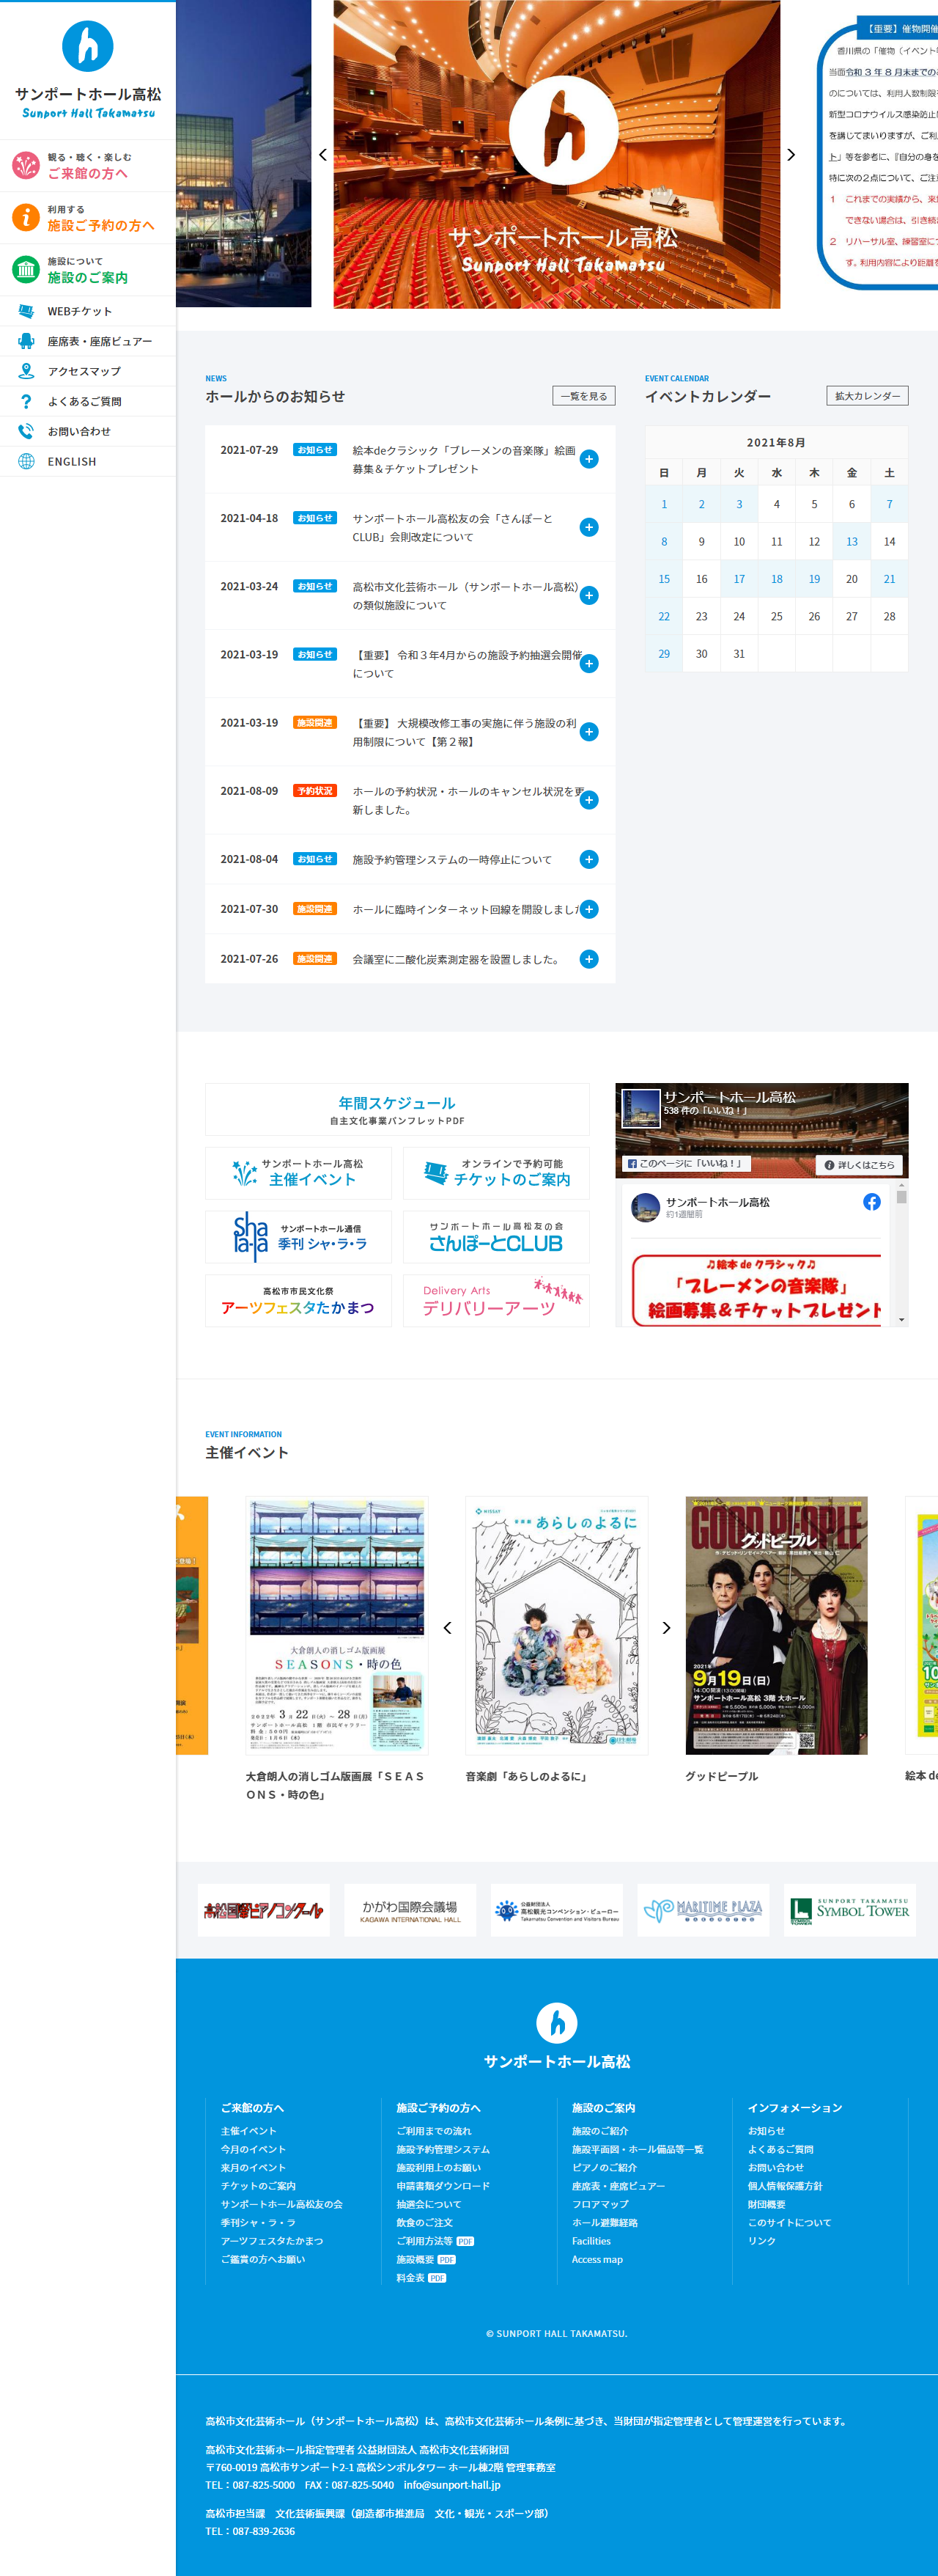
Task: Open footer 料金表 PDF link
Action: [x=421, y=2278]
